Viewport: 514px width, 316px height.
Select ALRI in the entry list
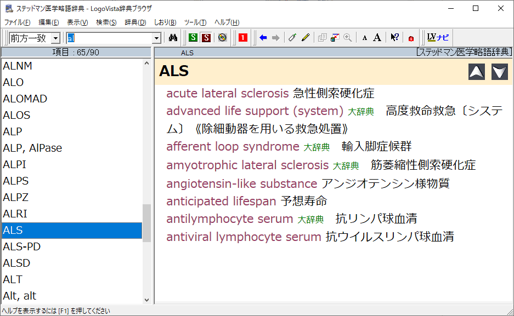[x=72, y=214]
